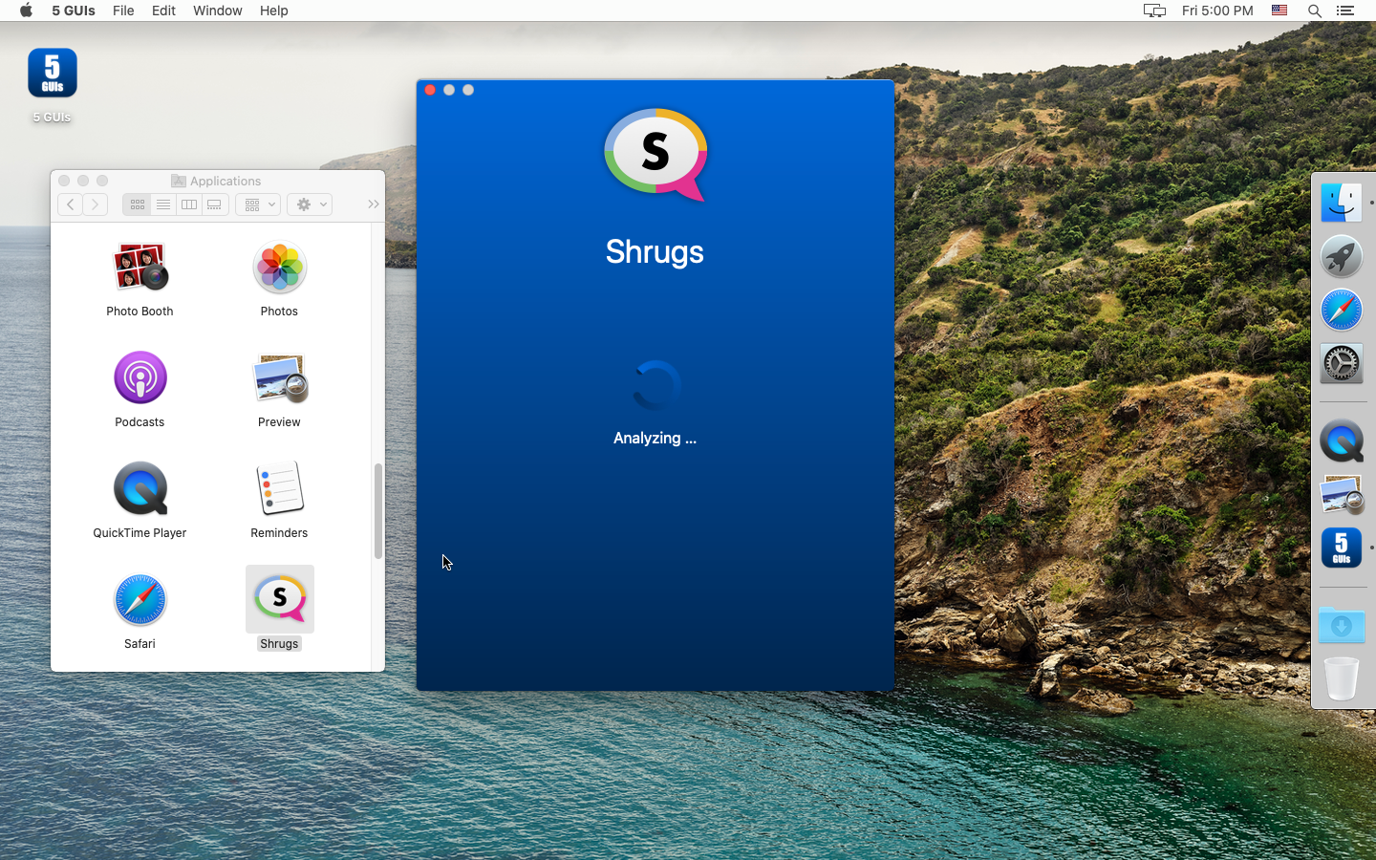Select the QuickTime Player icon in Finder

click(140, 489)
